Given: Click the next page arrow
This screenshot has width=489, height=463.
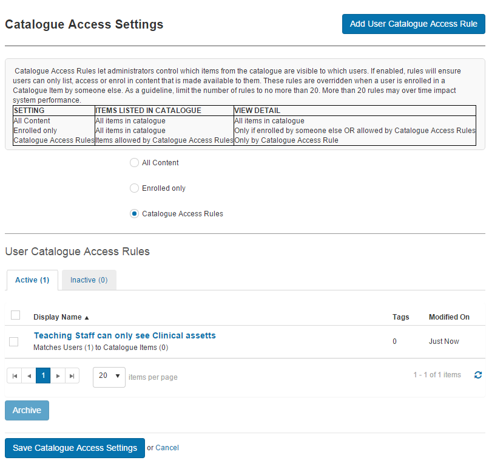Looking at the screenshot, I should point(58,376).
